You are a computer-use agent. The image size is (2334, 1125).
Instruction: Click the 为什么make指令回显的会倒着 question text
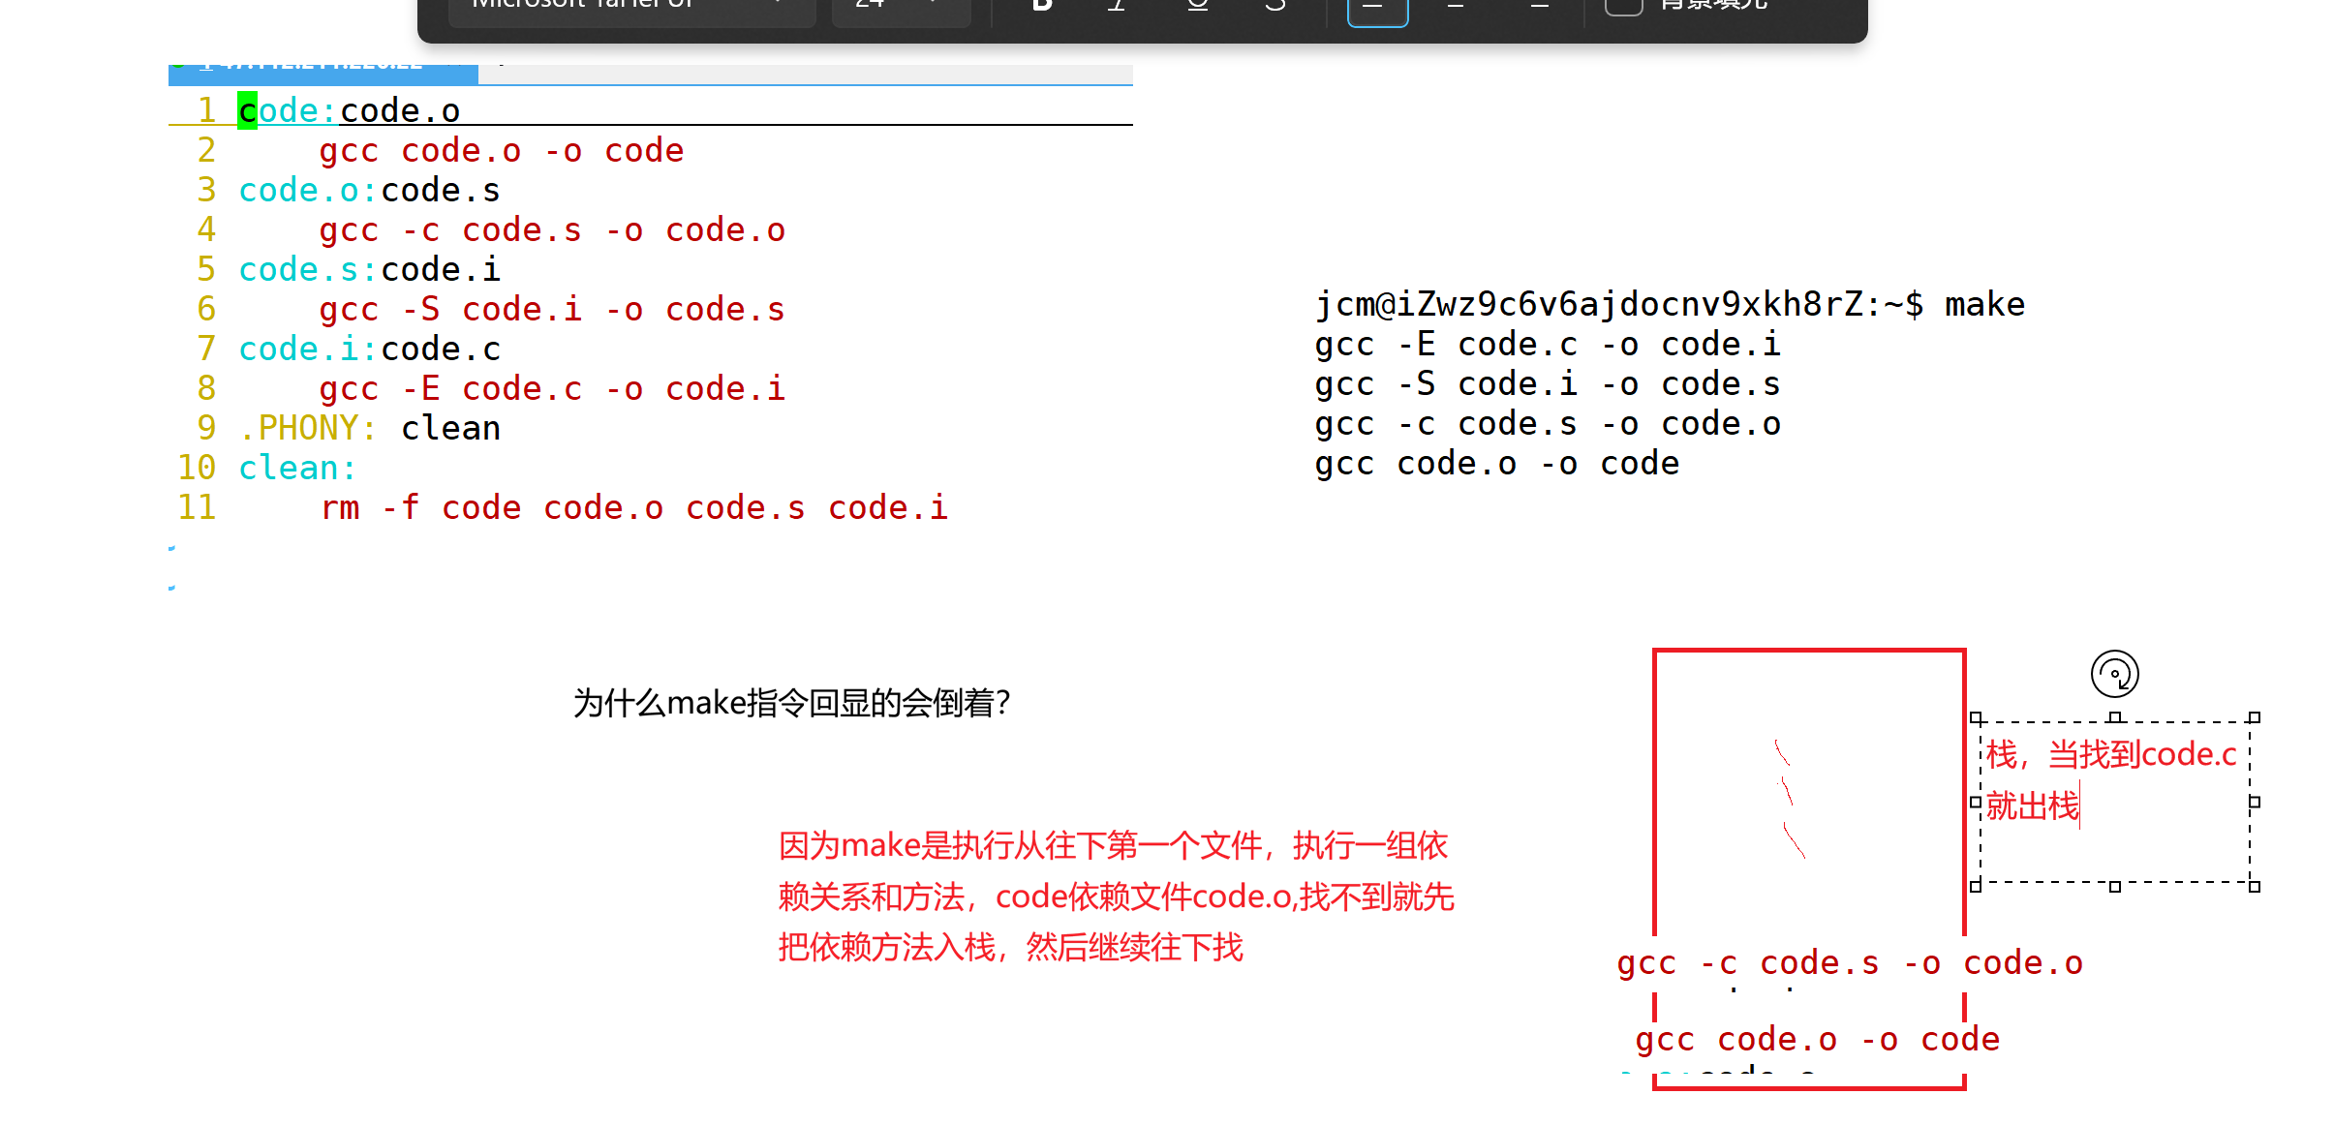(791, 703)
